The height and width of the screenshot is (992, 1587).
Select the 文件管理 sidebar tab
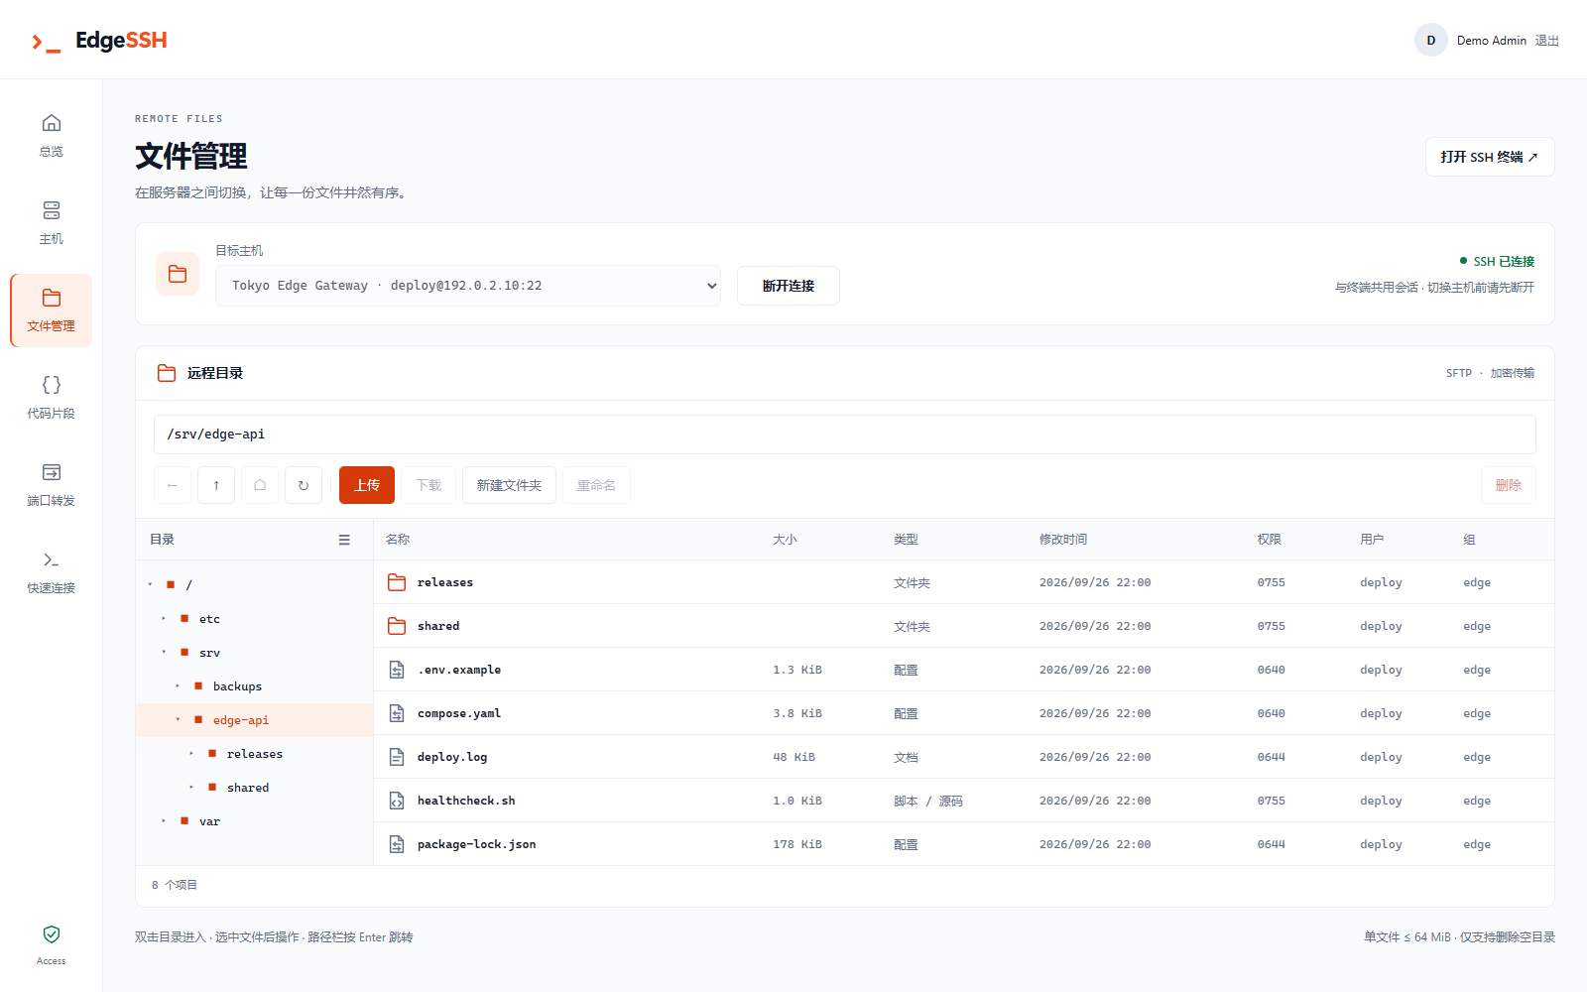[51, 310]
